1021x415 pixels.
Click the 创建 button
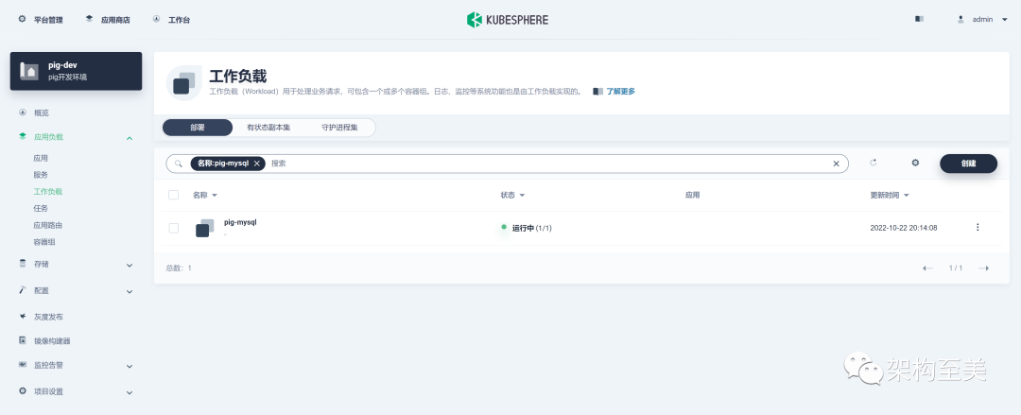968,164
